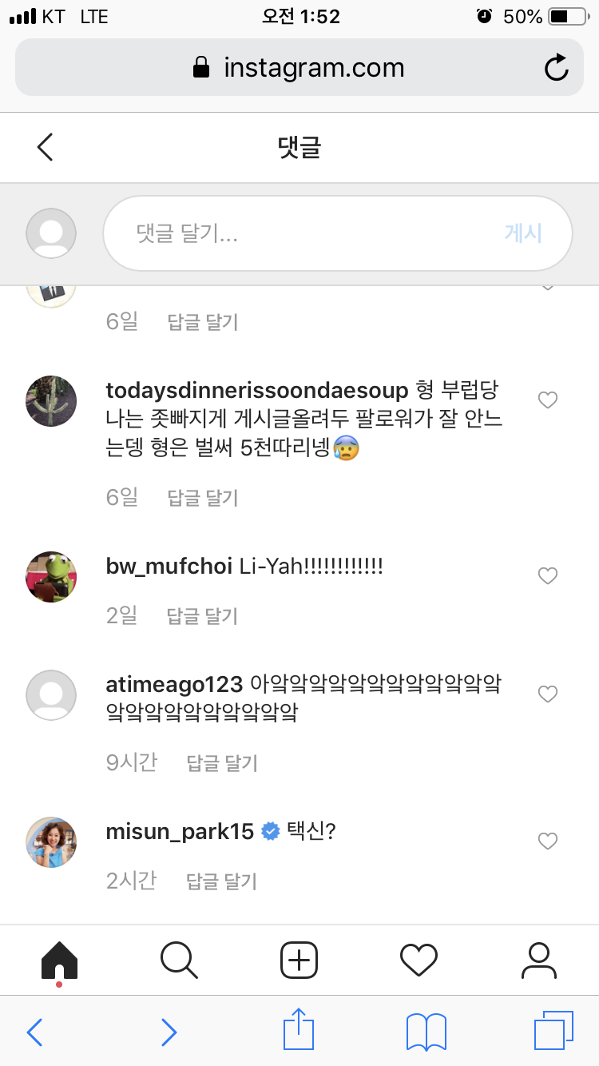Reload the instagram.com page
This screenshot has width=599, height=1066.
coord(556,68)
